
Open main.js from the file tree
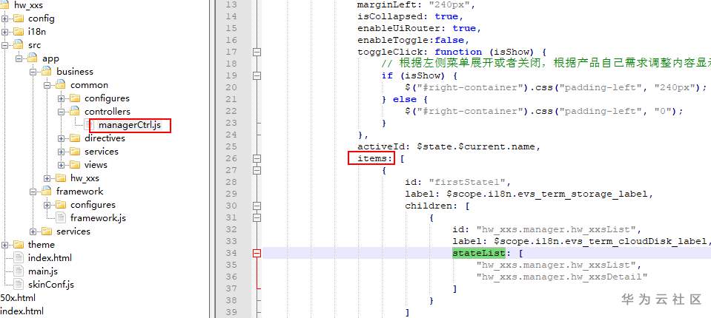coord(42,271)
